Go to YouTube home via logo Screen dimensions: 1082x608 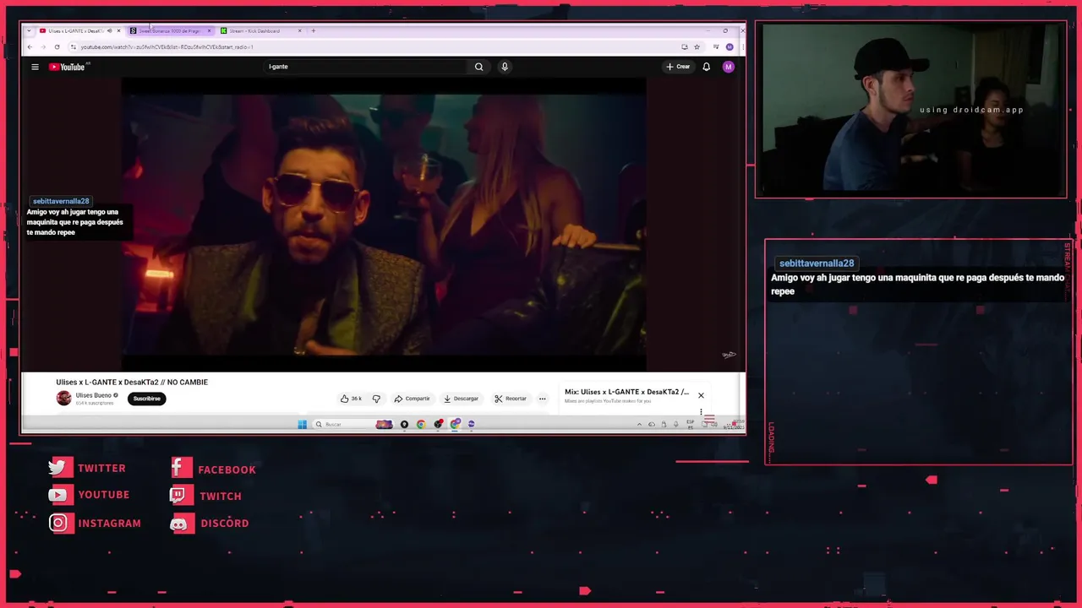point(67,67)
